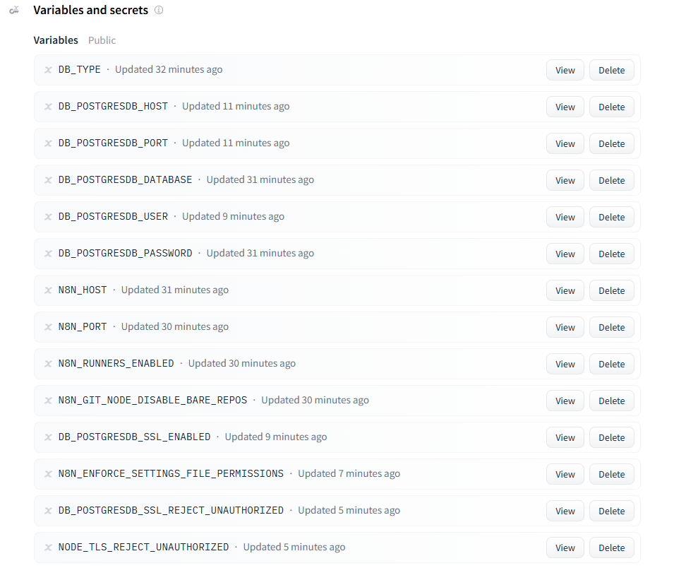Viewport: 674px width, 568px height.
Task: Click the info icon beside Variables and secrets
Action: (x=159, y=11)
